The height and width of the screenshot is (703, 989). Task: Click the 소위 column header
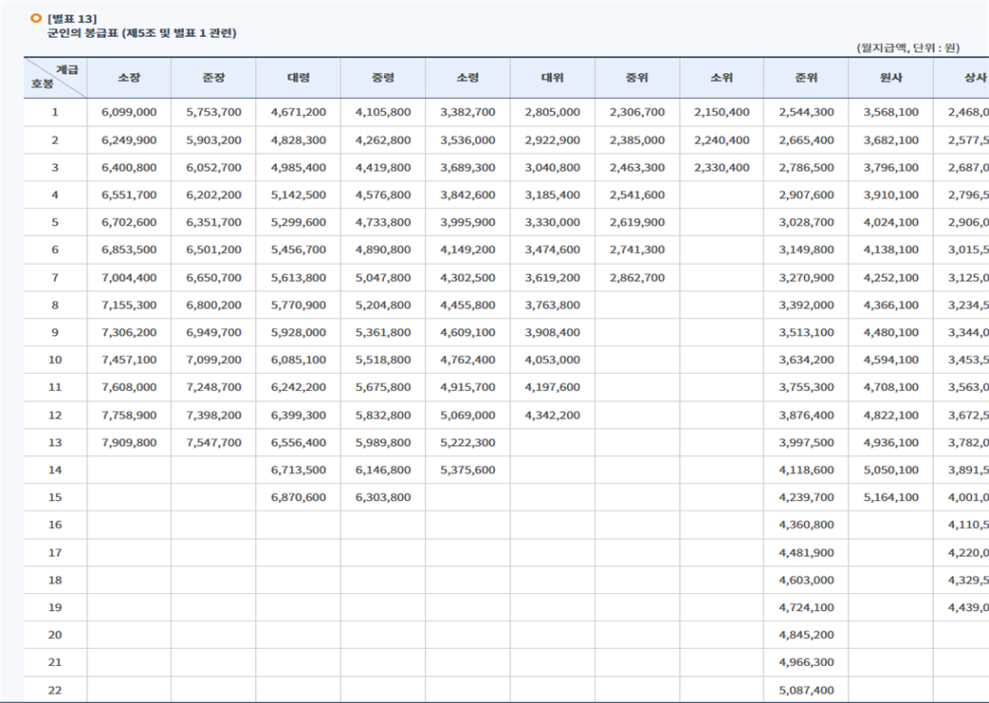click(x=722, y=78)
